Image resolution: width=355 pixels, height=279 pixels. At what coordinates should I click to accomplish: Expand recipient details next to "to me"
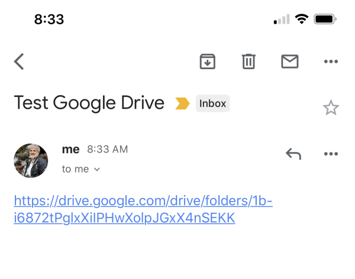pos(97,170)
